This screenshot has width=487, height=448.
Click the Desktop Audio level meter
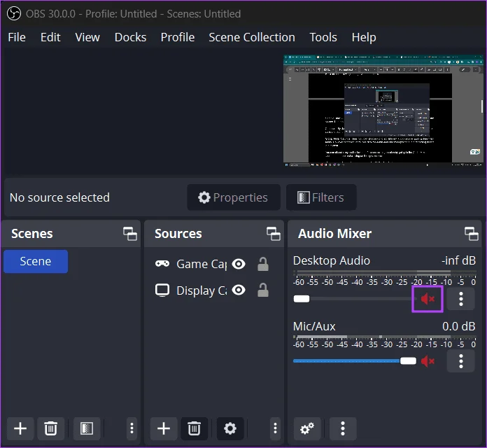click(x=385, y=273)
